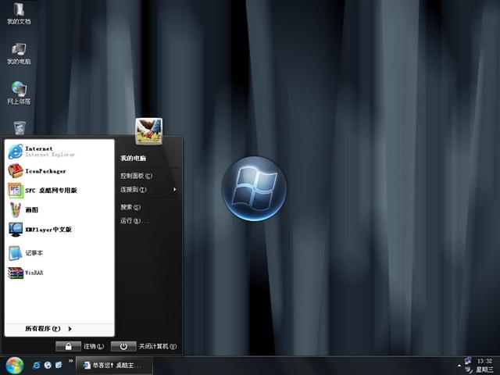Open 我的电脑 in Start menu right pane
Viewport: 500px width, 375px height.
(133, 158)
